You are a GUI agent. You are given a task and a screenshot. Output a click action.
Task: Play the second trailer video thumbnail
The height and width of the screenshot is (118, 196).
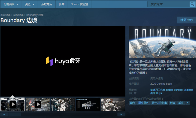click(x=38, y=104)
